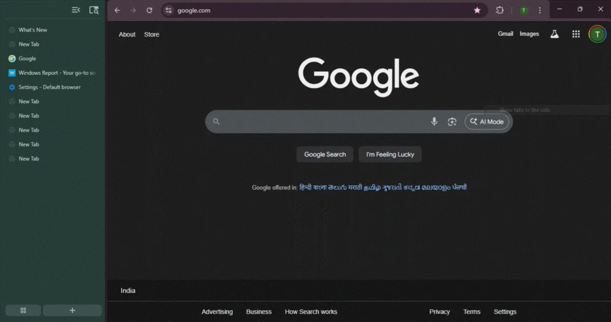Viewport: 611px width, 322px height.
Task: Open the Google apps grid
Action: point(576,34)
